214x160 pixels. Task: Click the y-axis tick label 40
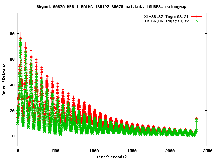point(12,85)
